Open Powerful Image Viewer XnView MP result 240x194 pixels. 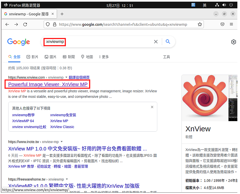click(48, 84)
